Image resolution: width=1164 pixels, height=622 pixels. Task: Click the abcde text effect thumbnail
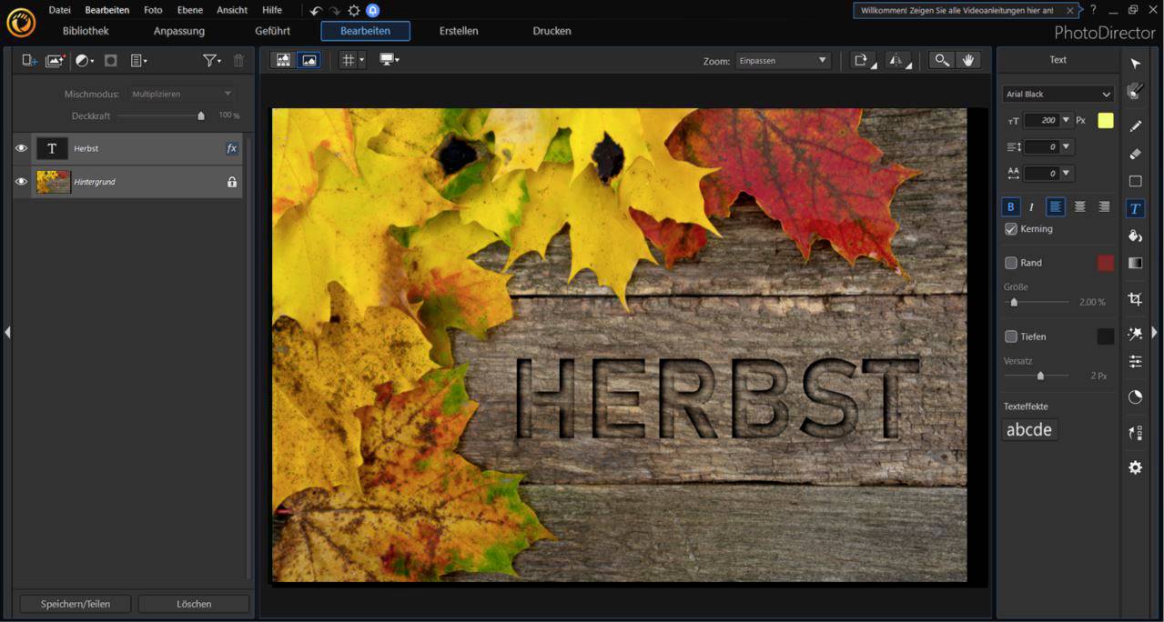tap(1028, 428)
